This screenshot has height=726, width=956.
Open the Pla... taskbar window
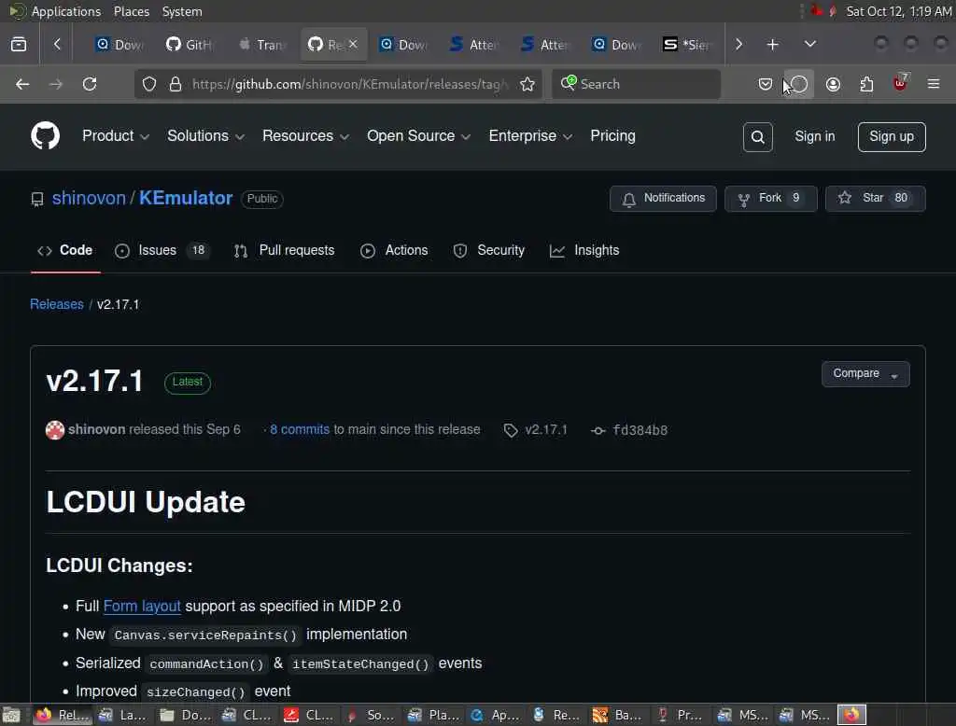433,715
